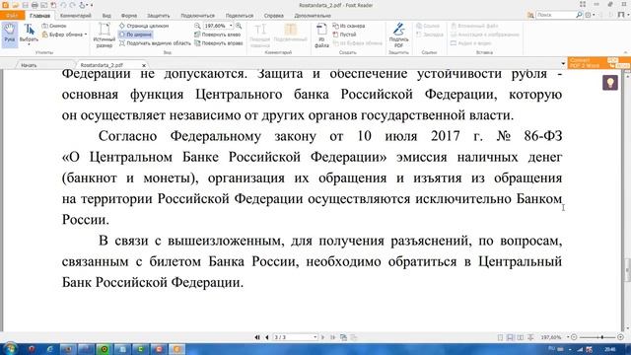
Task: Click the status bar zoom out minus
Action: pos(574,337)
